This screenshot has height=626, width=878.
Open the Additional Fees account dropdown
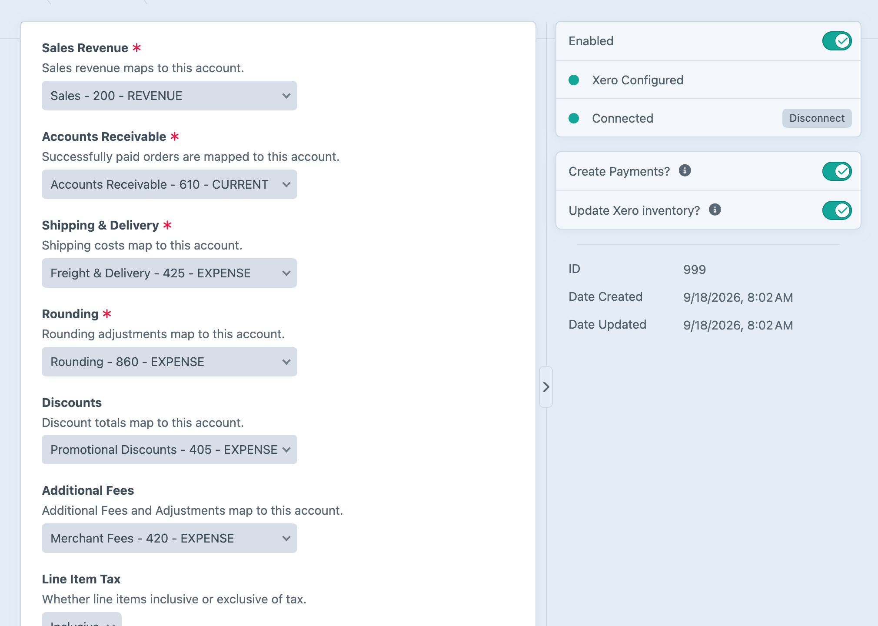click(x=170, y=538)
